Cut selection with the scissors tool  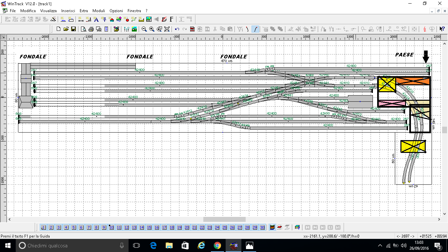215,29
